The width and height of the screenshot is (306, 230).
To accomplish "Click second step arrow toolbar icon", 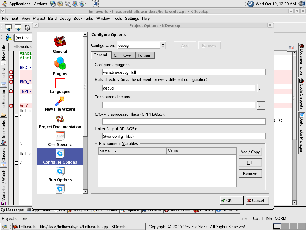I will [18, 28].
